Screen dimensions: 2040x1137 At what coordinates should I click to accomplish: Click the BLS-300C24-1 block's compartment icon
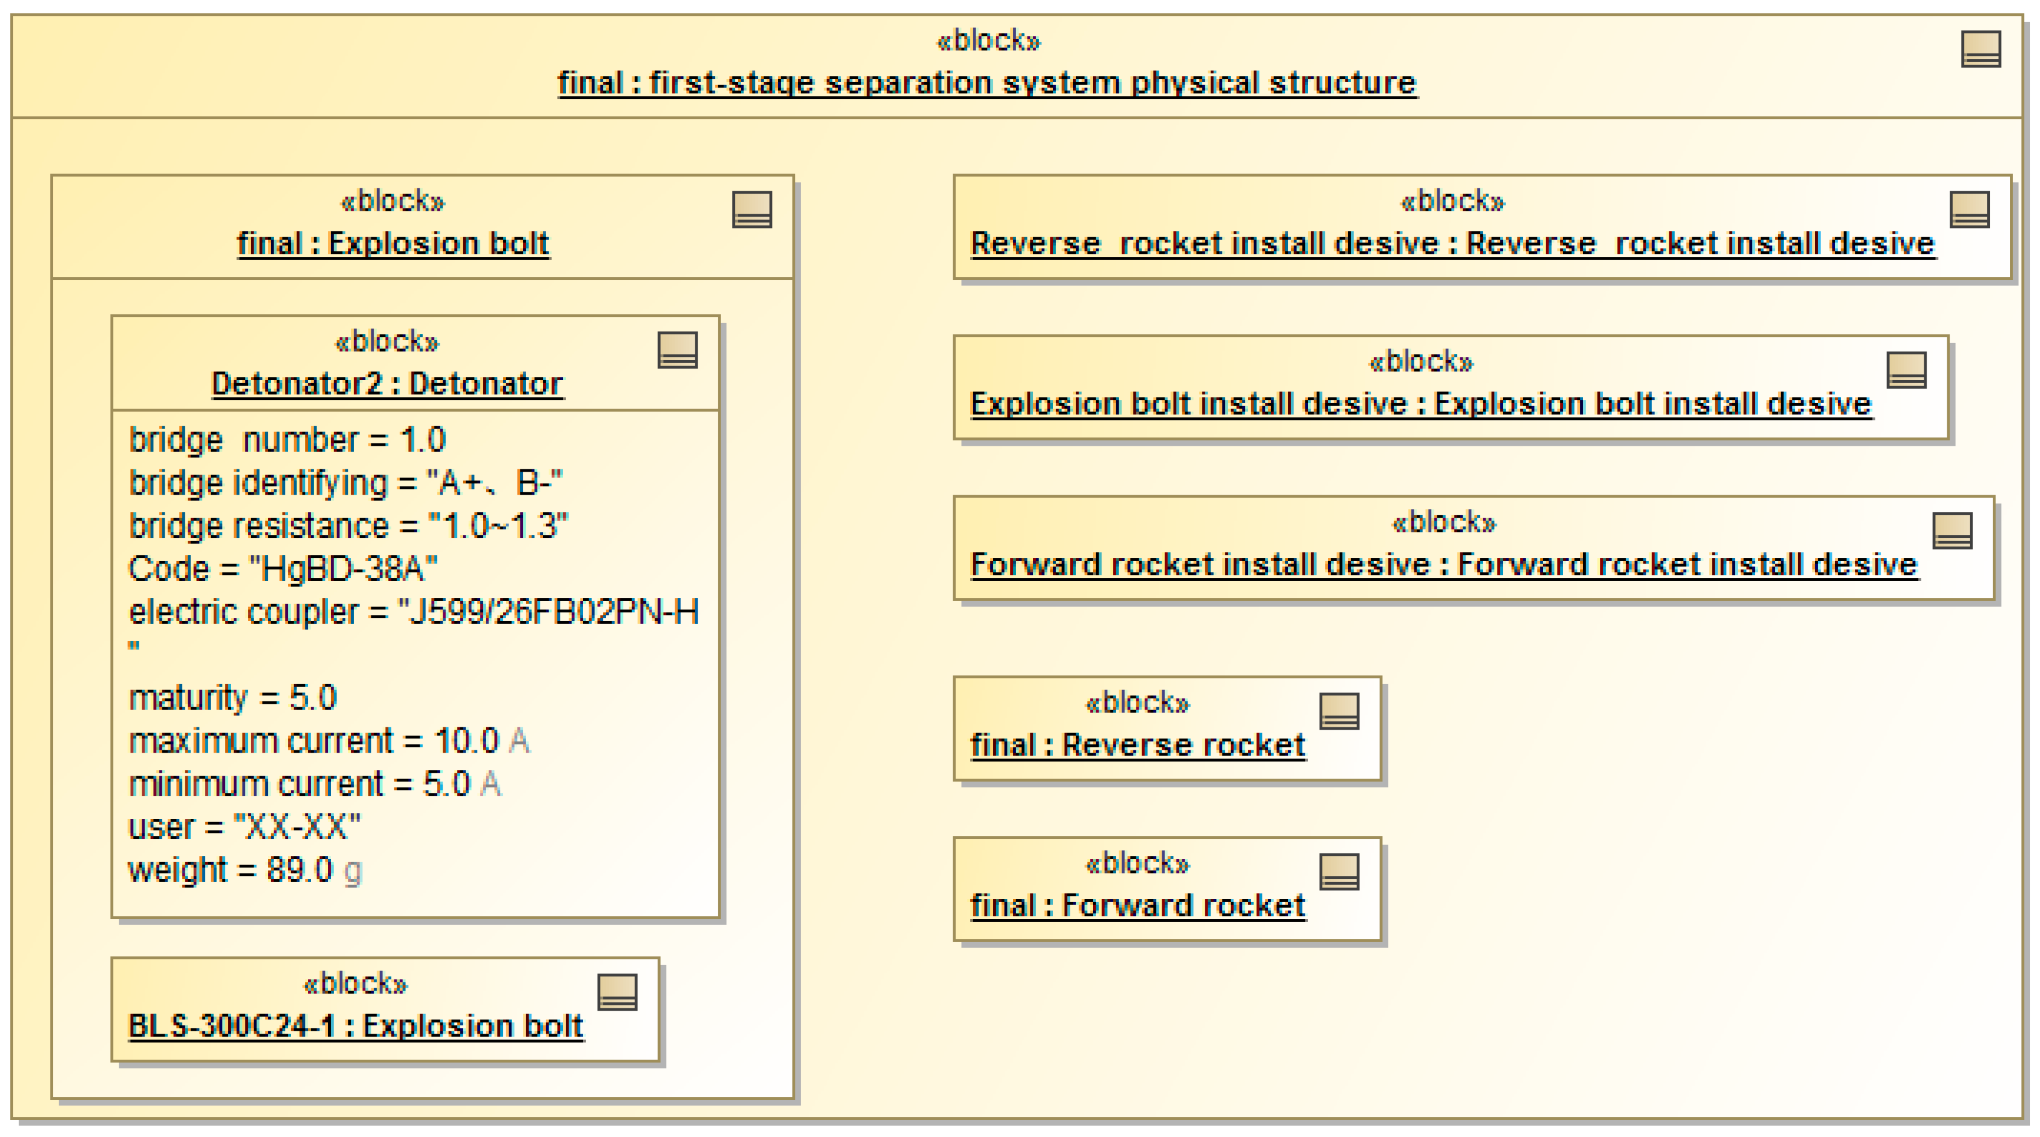click(617, 991)
